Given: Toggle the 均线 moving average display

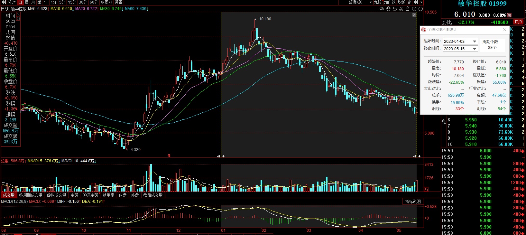Looking at the screenshot, I should (x=401, y=2).
